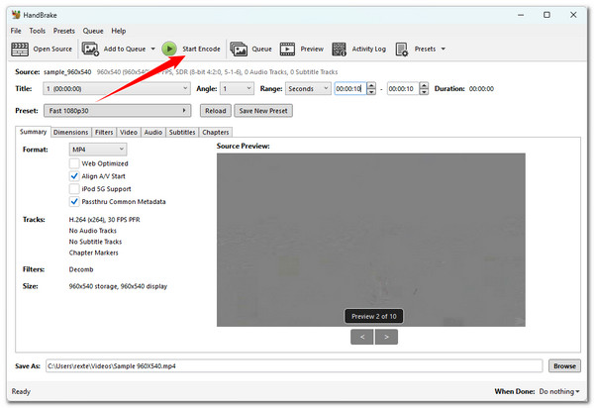The width and height of the screenshot is (594, 408).
Task: Switch to the Filters tab
Action: pos(104,132)
